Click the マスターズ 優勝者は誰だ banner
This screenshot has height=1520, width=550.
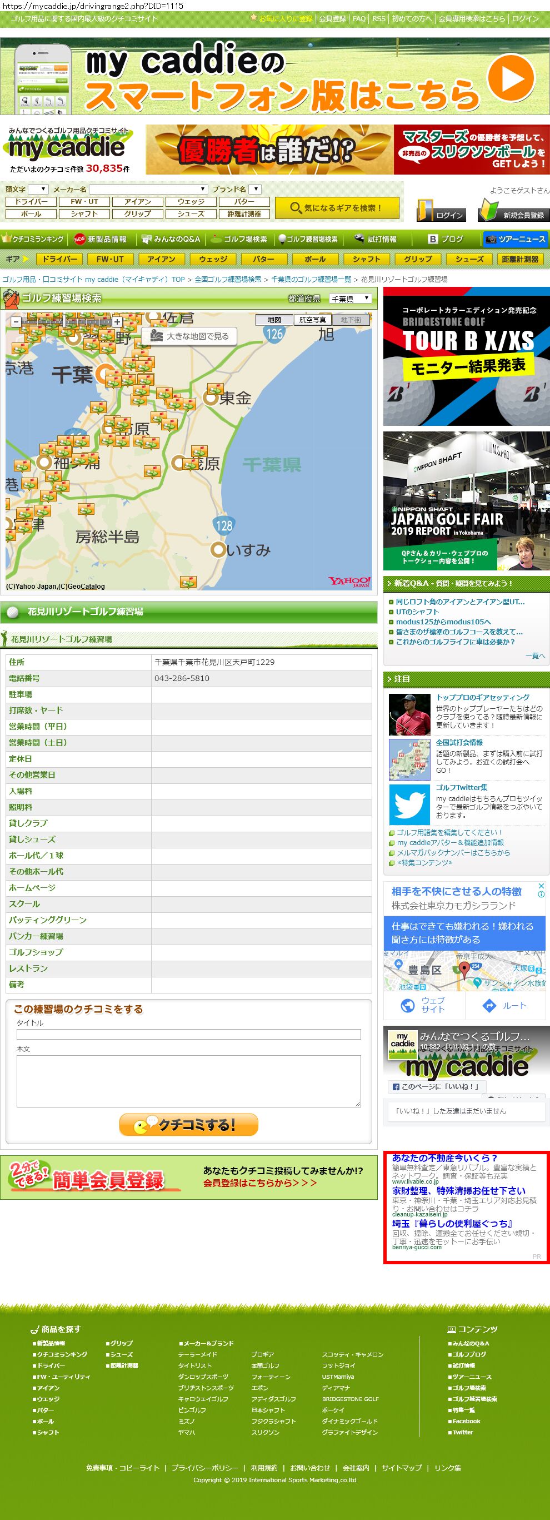(x=347, y=150)
